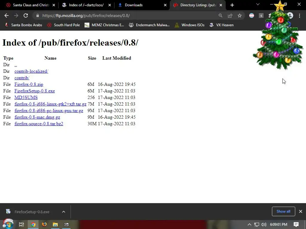Click the Last Modified column header
306x229 pixels.
117,58
